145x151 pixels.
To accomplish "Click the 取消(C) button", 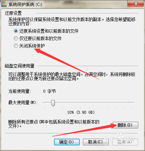I will pyautogui.click(x=96, y=142).
